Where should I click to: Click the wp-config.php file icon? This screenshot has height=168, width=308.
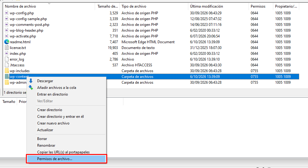pyautogui.click(x=6, y=13)
